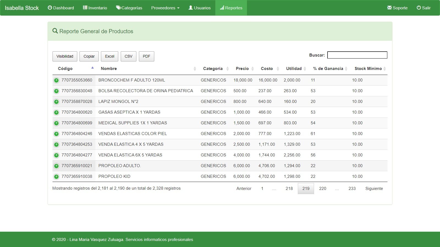Expand details of PROPOLEO KID row
The image size is (440, 247).
click(56, 176)
